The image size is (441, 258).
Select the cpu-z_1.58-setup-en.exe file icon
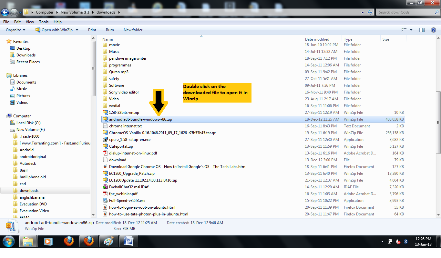105,140
